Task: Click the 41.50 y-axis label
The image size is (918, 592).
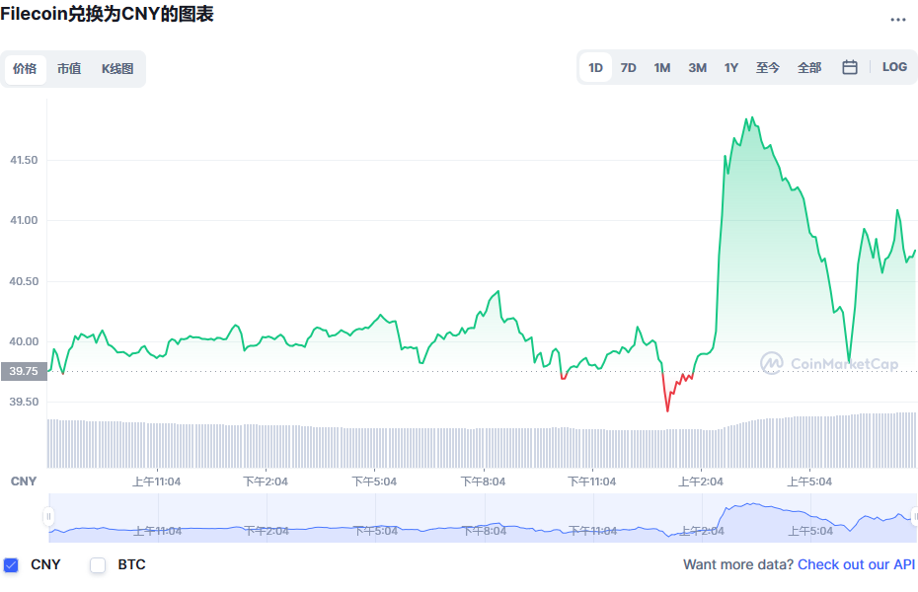Action: pyautogui.click(x=24, y=160)
